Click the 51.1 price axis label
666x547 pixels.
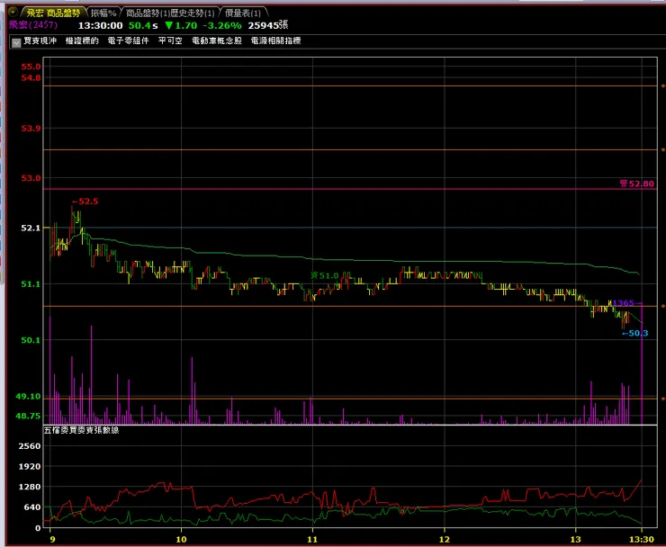click(31, 284)
